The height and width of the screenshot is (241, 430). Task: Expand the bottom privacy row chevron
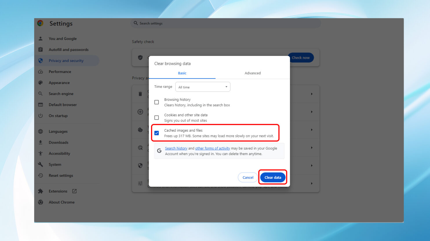coord(311,183)
